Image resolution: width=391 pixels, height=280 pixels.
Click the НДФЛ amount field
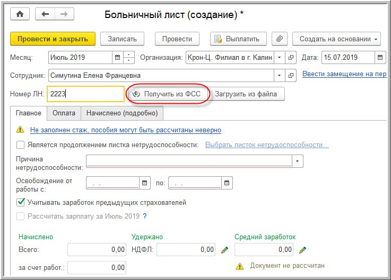(186, 250)
